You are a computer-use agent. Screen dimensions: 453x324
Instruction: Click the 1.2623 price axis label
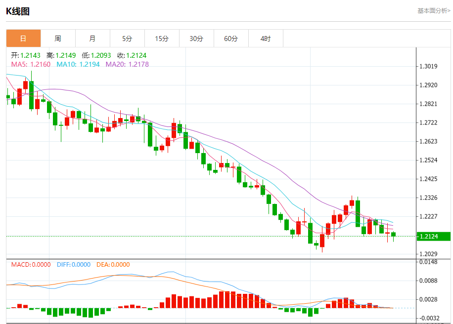point(428,141)
